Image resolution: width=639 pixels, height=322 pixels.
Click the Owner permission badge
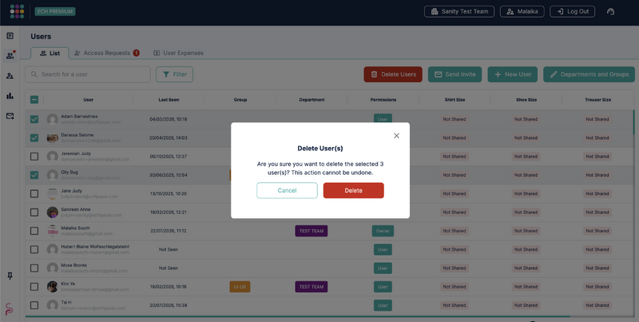[383, 231]
